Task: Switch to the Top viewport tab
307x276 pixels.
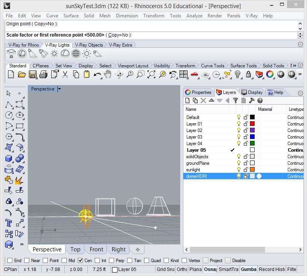Action: 75,249
